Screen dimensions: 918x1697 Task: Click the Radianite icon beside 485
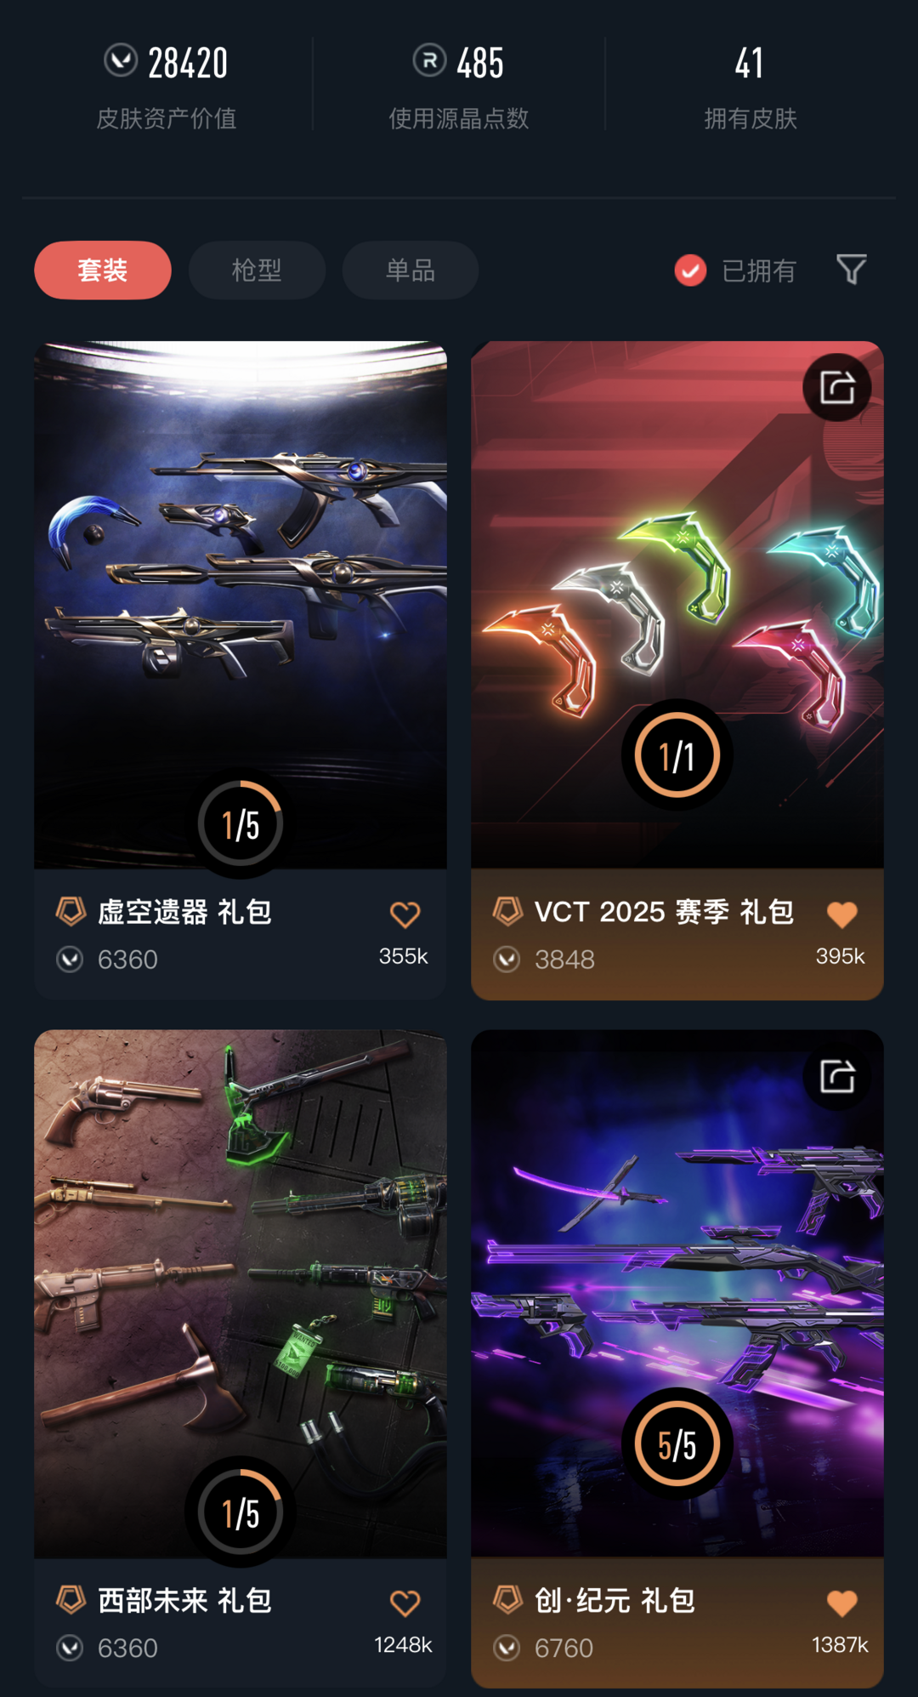click(x=429, y=60)
